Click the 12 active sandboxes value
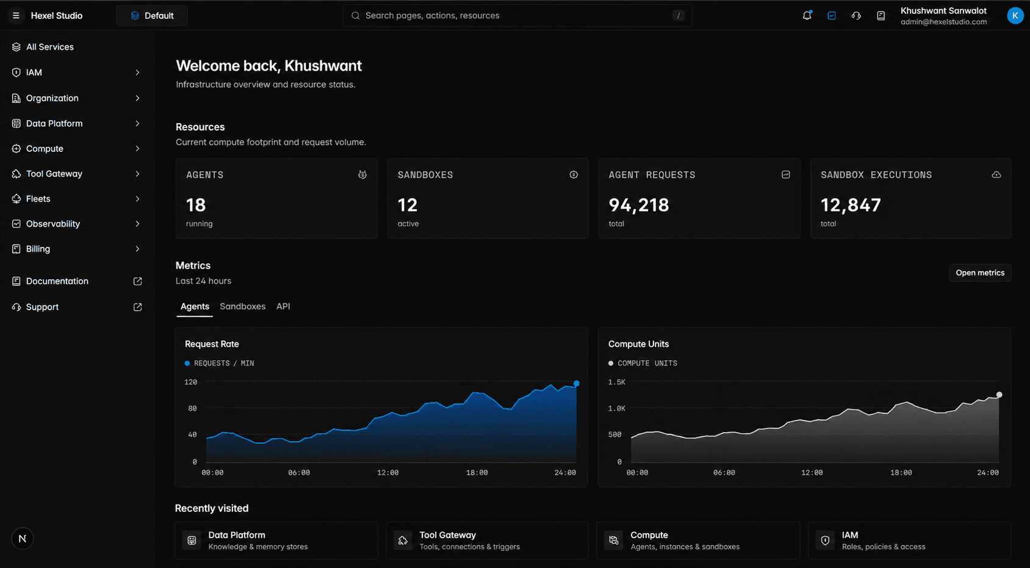The height and width of the screenshot is (568, 1030). (408, 205)
